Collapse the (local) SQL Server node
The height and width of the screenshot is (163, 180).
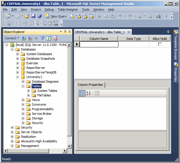[7, 45]
